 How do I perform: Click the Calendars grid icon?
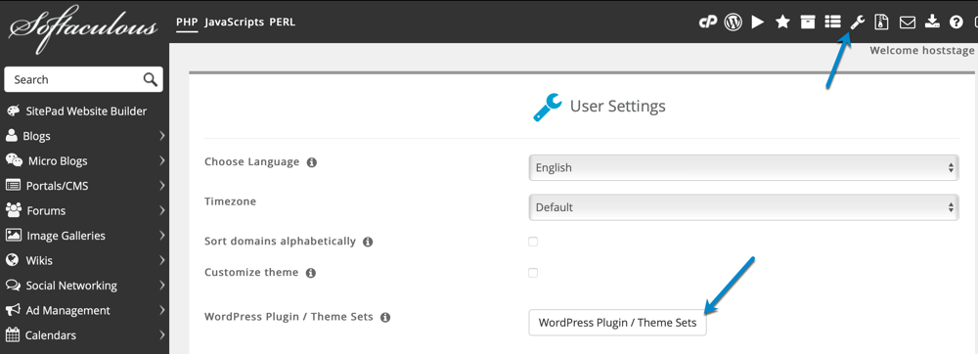(13, 334)
